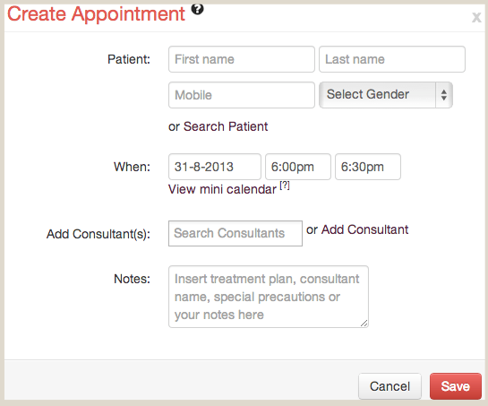Screen dimensions: 488x406
Task: Follow the Search Patient link
Action: click(226, 126)
